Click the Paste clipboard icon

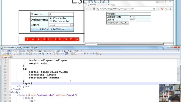coord(29,54)
